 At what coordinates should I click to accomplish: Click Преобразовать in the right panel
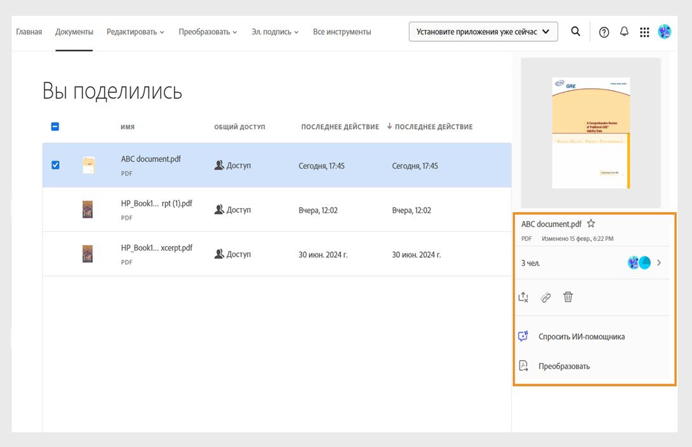(564, 366)
